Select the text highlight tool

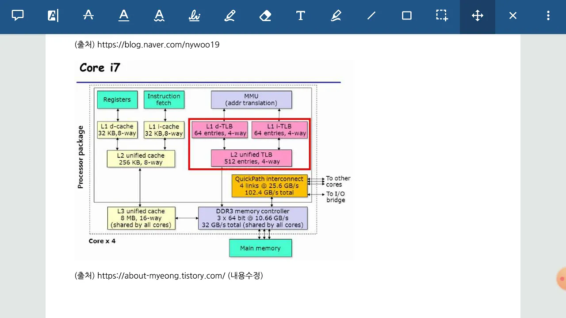click(53, 16)
